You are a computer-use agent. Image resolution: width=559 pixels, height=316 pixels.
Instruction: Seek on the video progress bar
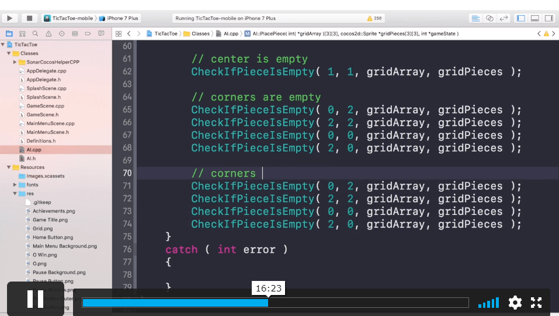coord(275,303)
